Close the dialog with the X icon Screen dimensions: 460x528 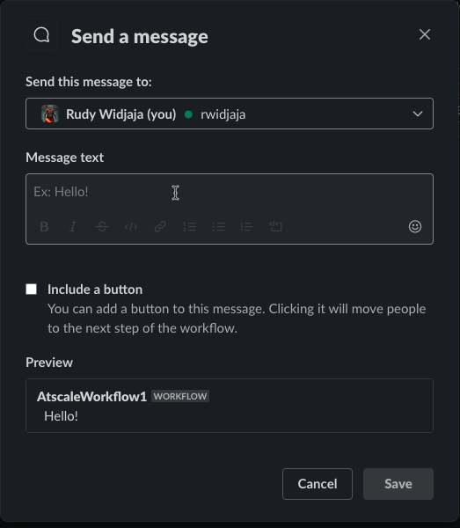tap(425, 34)
